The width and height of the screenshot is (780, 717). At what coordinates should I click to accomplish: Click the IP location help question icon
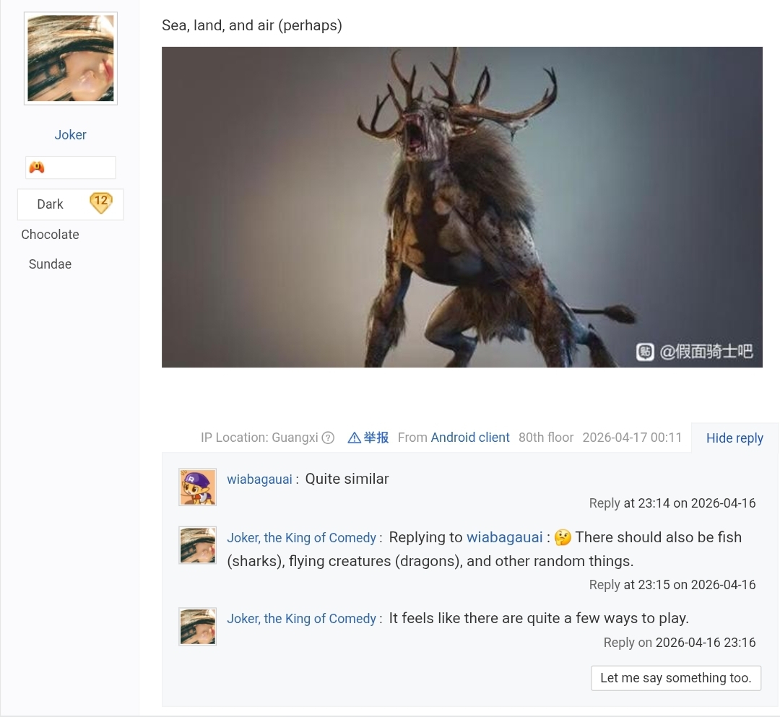tap(328, 438)
